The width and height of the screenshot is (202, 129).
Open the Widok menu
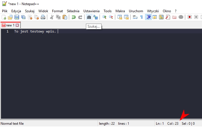43,11
